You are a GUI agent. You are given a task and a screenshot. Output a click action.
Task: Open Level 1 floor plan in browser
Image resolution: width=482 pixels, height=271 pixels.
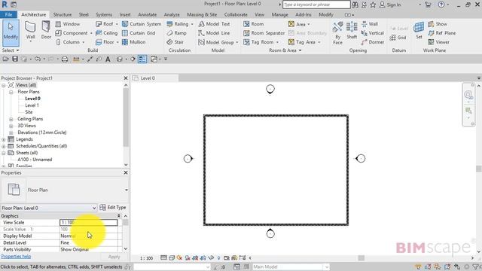click(32, 105)
